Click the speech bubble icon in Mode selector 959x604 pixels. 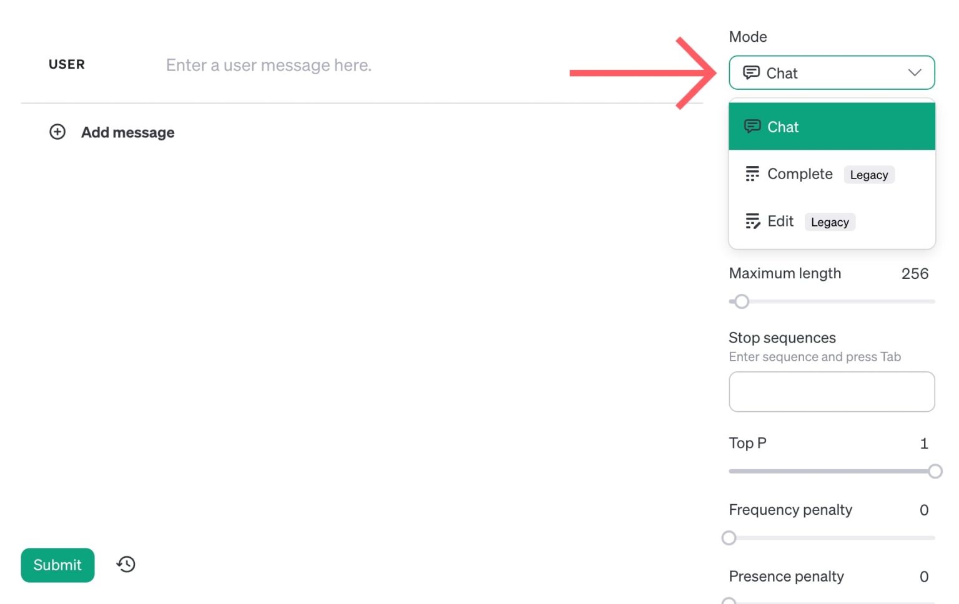(x=752, y=72)
